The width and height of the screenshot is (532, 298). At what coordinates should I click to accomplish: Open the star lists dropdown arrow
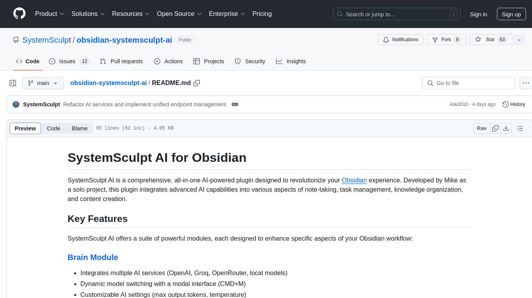(x=519, y=40)
